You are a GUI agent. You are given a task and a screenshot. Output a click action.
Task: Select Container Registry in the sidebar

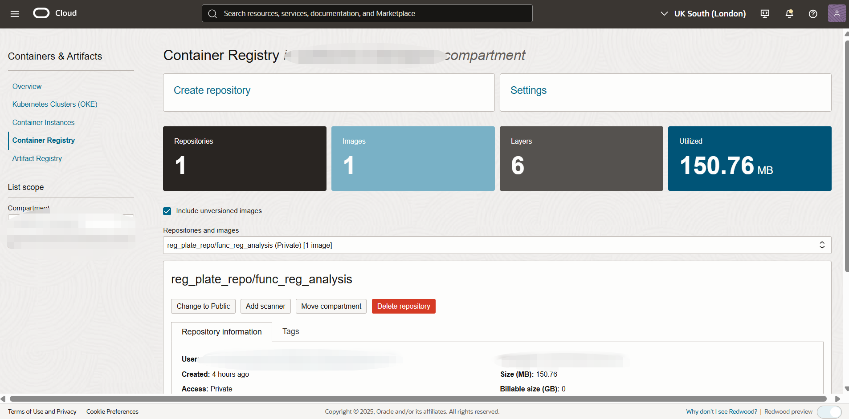point(44,140)
